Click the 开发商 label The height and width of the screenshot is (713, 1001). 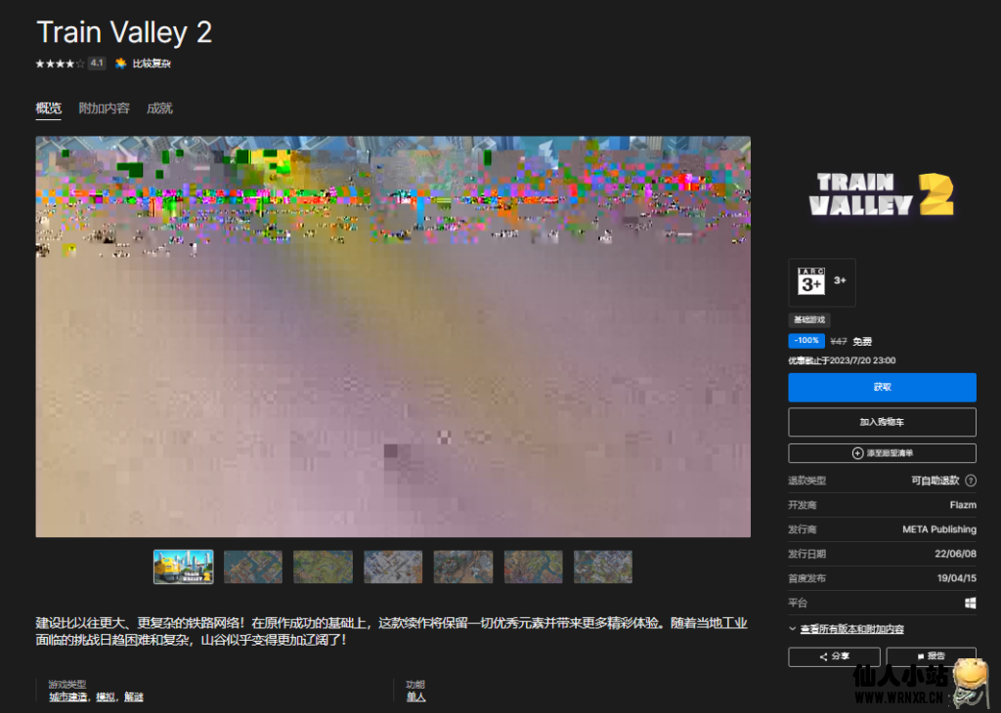pos(803,505)
